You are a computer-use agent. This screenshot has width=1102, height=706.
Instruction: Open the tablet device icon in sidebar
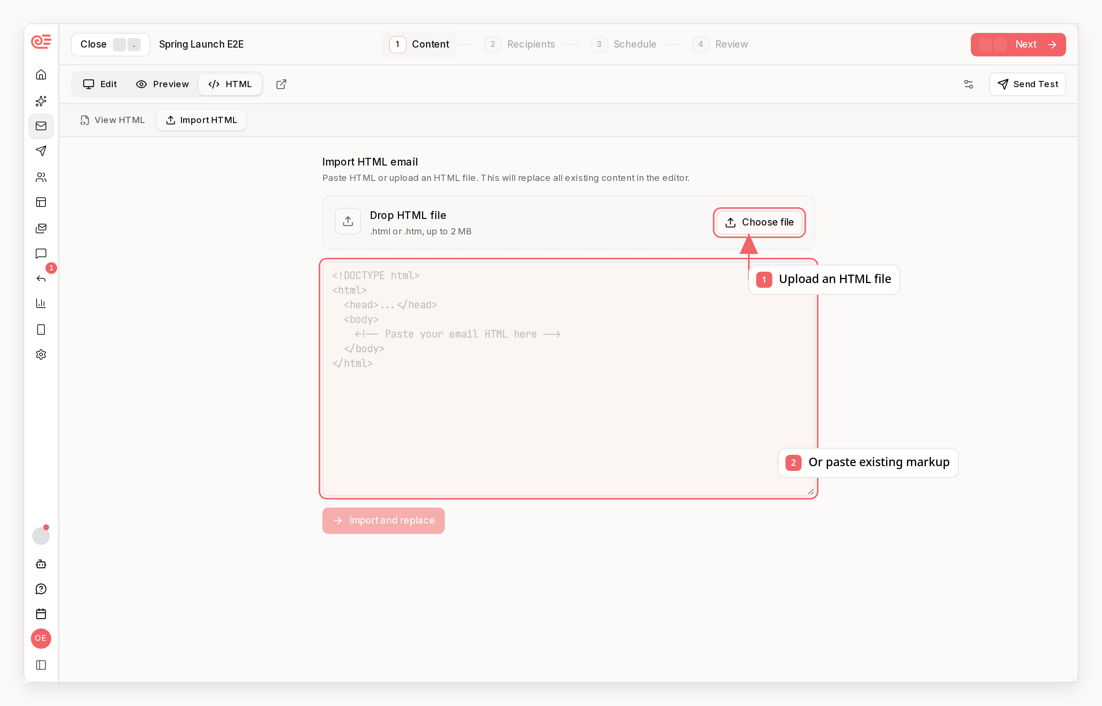coord(41,329)
